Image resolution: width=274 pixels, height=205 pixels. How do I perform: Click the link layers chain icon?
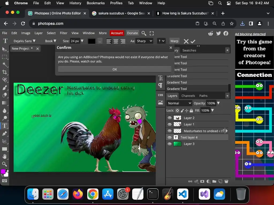[x=190, y=182]
